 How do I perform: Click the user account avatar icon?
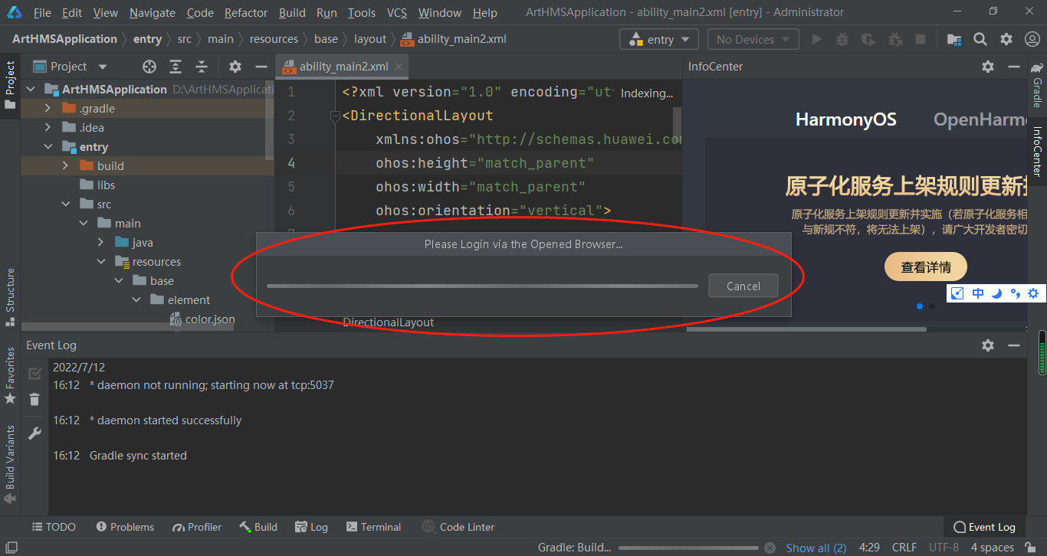tap(1032, 39)
